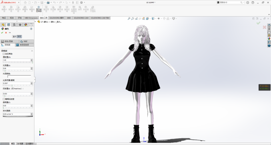271x145 pixels.
Task: Click the Home icon in the top toolbar
Action: [25, 2]
